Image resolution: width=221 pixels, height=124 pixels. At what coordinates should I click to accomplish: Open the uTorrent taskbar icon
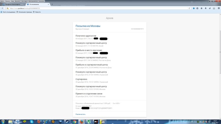[89, 121]
